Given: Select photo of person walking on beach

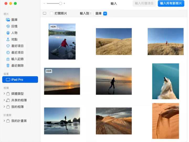Looking at the screenshot, I should pyautogui.click(x=114, y=81).
